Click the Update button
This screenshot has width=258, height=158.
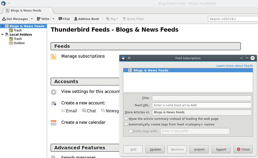tap(155, 149)
